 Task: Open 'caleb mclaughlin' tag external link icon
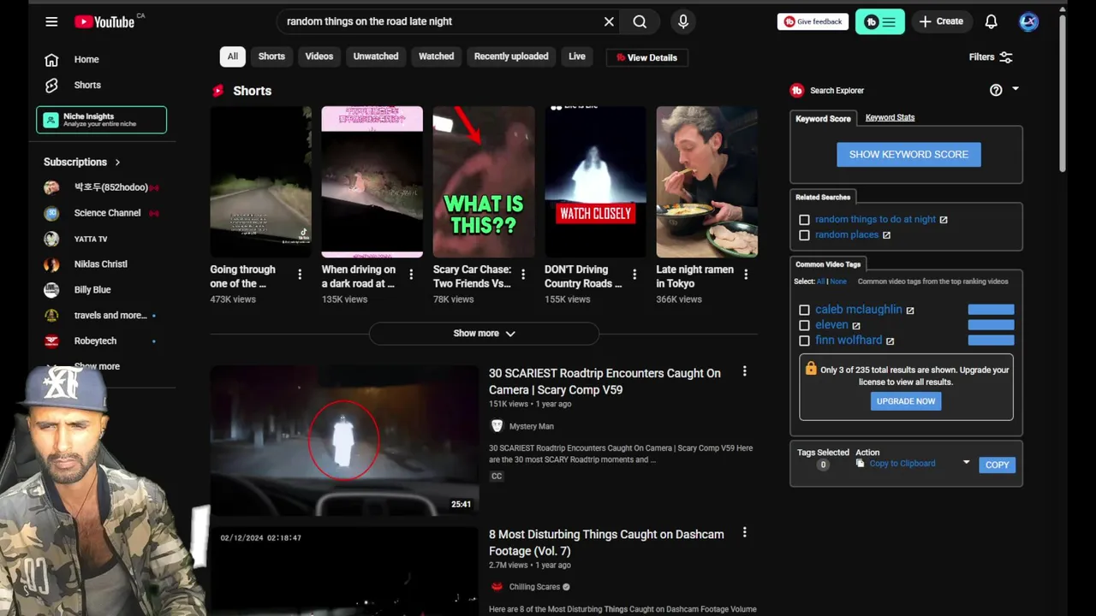click(x=910, y=311)
